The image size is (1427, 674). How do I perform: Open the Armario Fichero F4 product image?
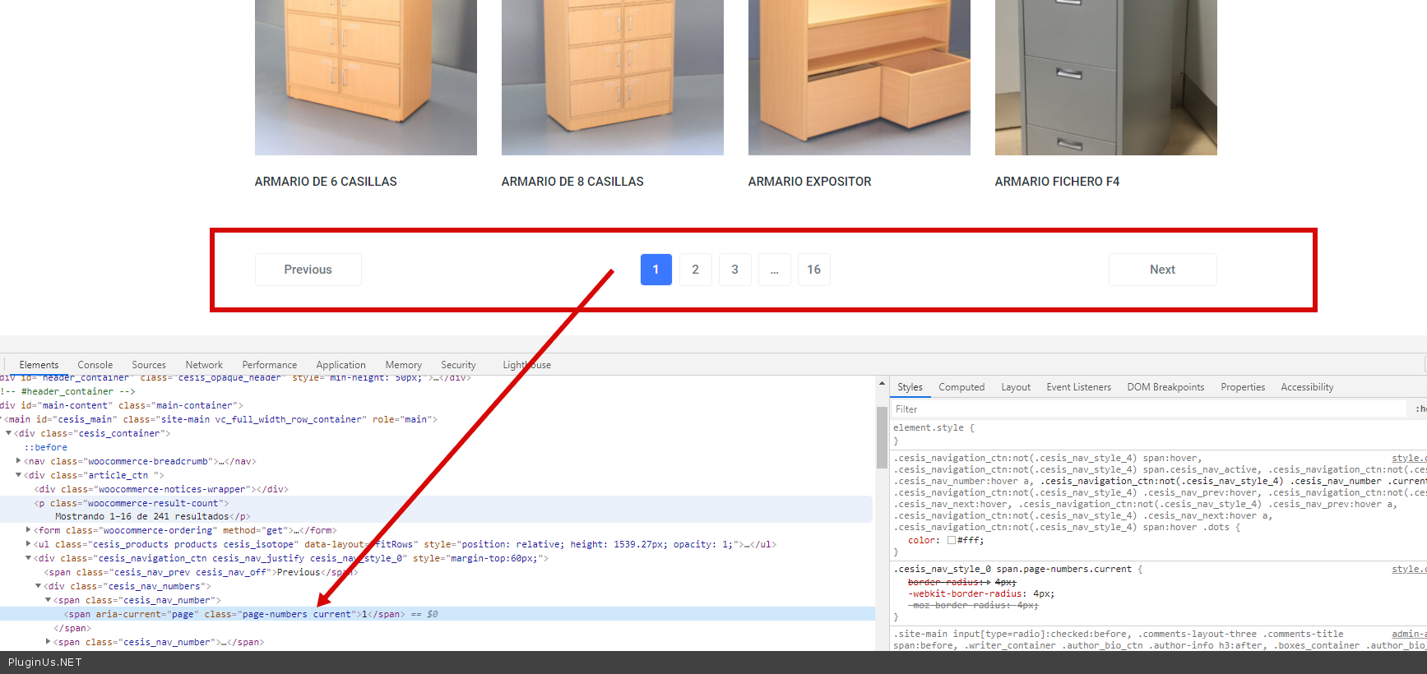point(1105,77)
